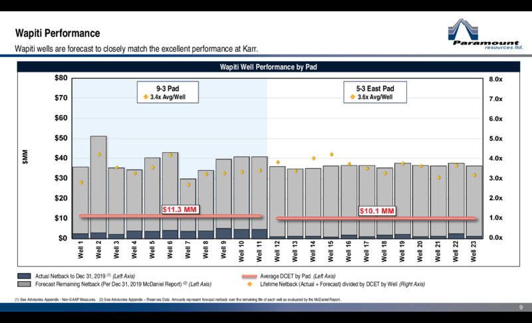This screenshot has width=532, height=323.
Task: Click the '$50' left axis value
Action: click(61, 138)
